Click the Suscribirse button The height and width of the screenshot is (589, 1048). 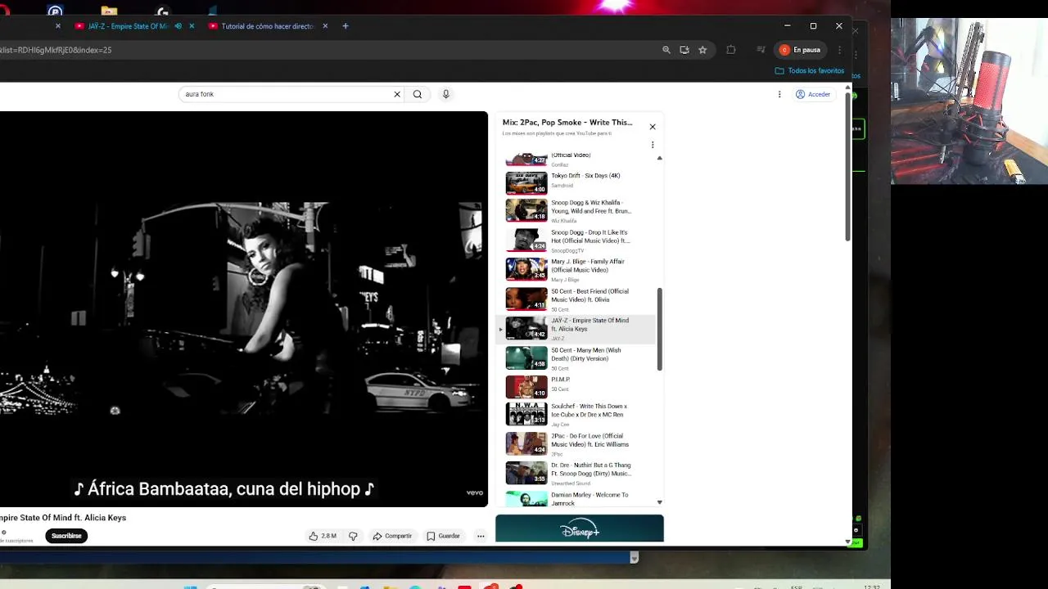(x=66, y=536)
